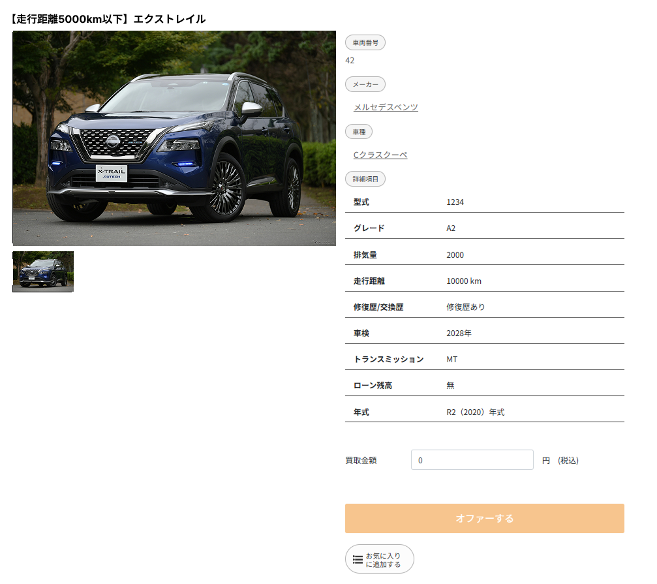The image size is (657, 584).
Task: Click the 型式 row value 1234
Action: [455, 202]
